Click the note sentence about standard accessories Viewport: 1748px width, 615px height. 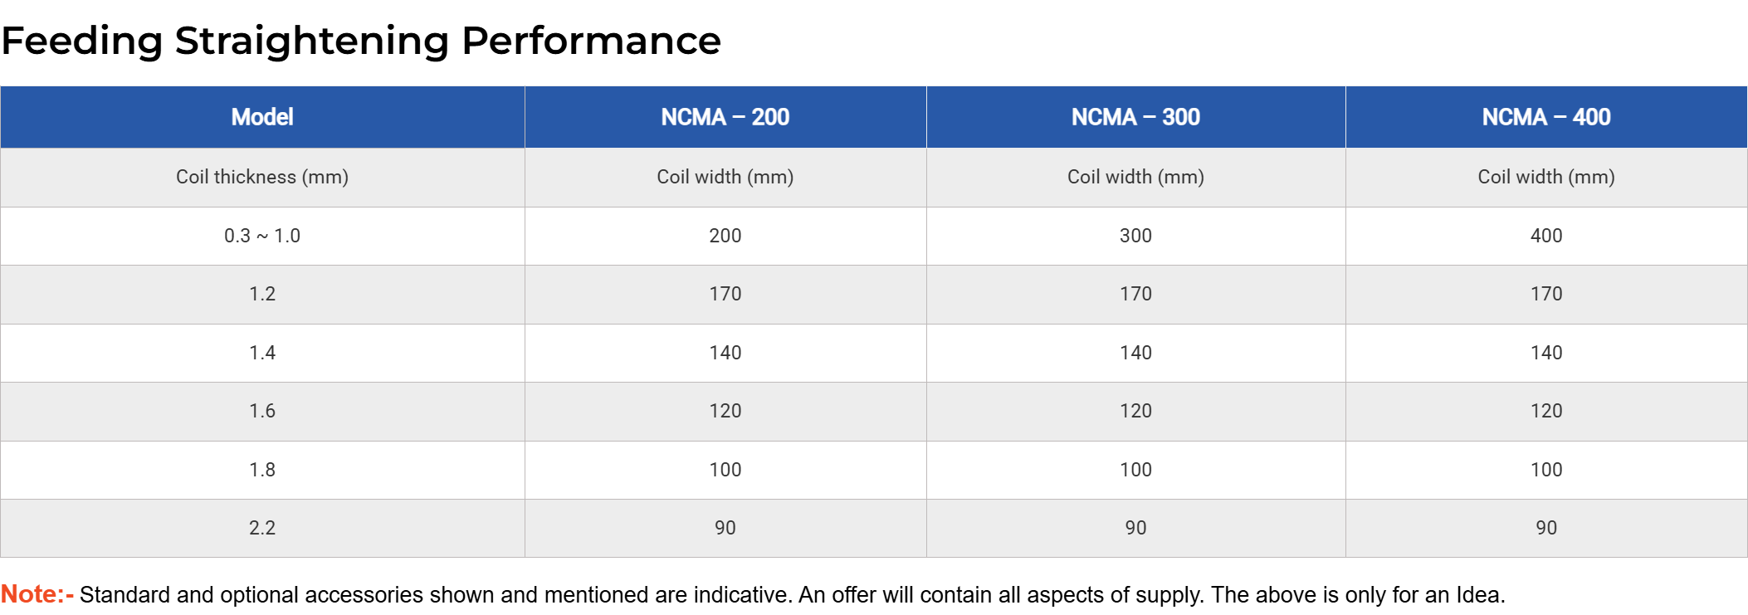coord(792,595)
